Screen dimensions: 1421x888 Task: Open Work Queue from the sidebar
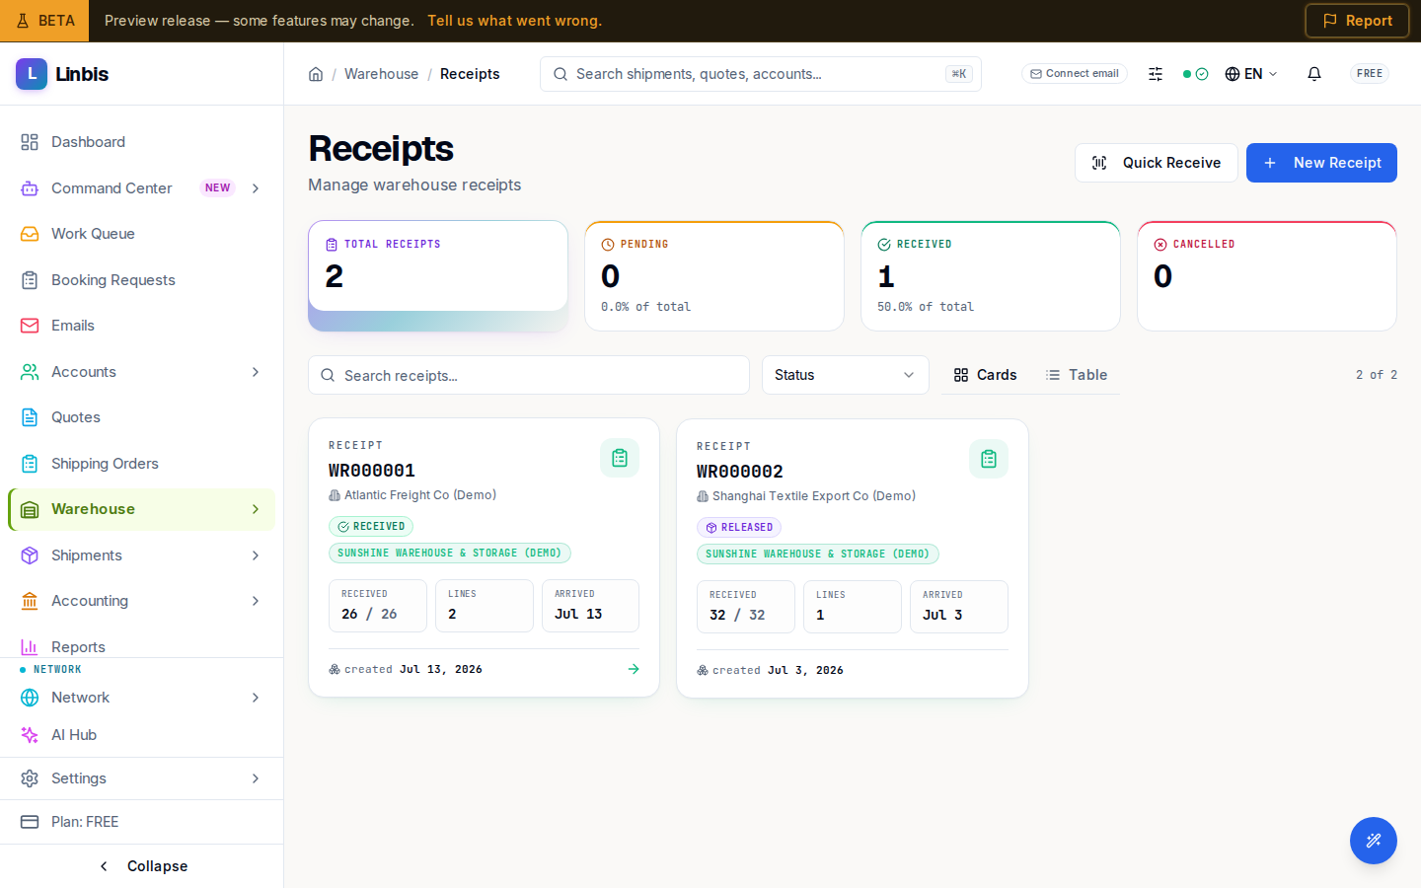(x=142, y=234)
